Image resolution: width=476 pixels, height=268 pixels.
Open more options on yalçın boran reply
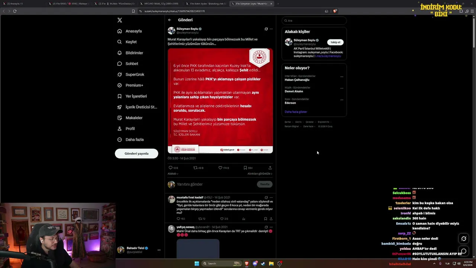(x=271, y=227)
